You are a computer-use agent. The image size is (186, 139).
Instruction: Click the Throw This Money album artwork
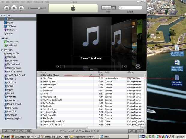[91, 36]
